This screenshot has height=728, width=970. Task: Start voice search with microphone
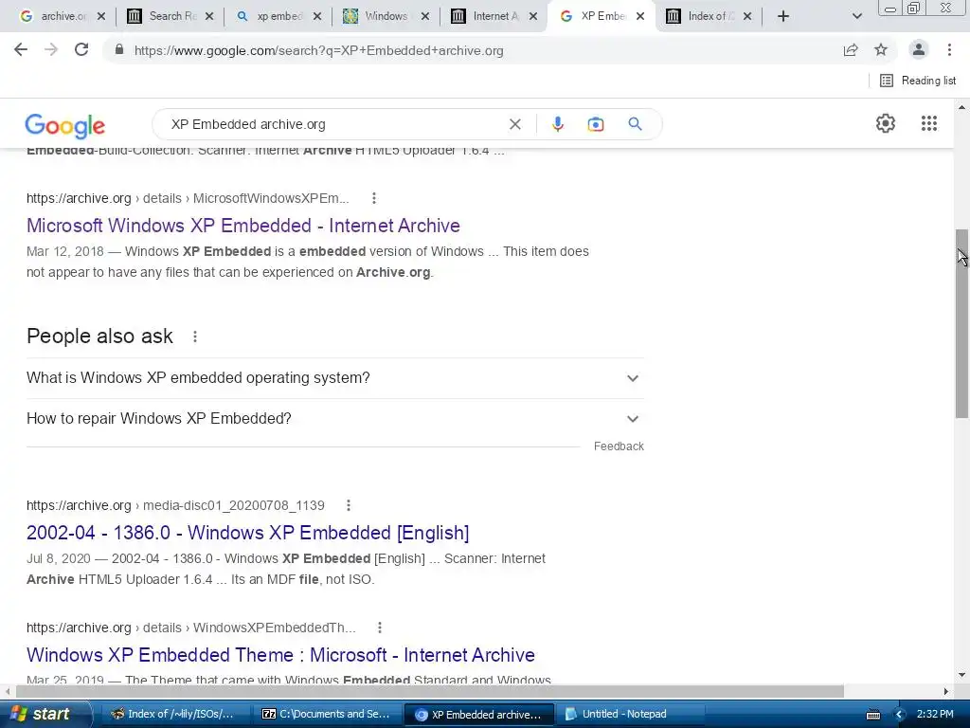557,124
